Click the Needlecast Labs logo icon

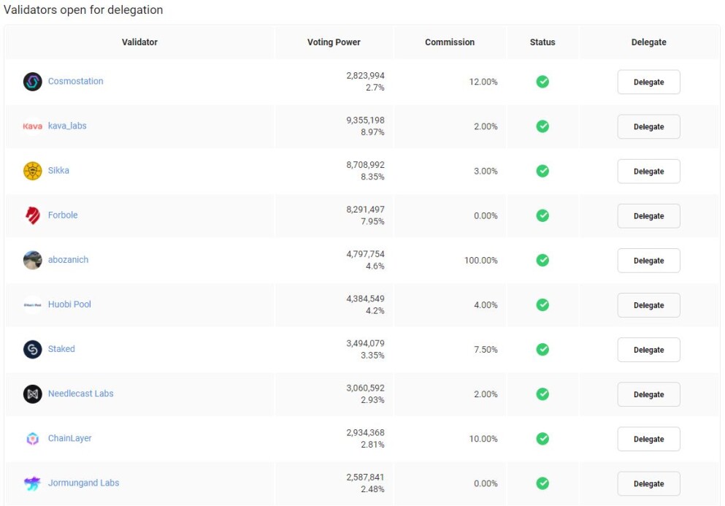pyautogui.click(x=32, y=394)
